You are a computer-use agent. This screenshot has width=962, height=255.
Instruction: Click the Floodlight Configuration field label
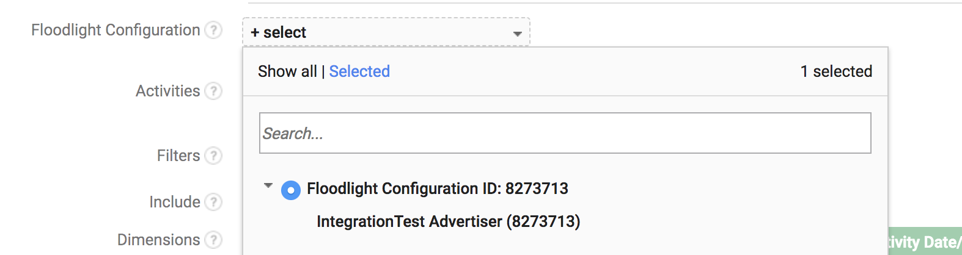[x=116, y=30]
